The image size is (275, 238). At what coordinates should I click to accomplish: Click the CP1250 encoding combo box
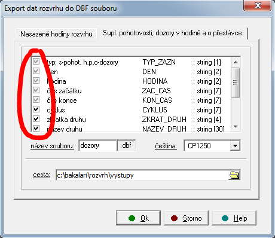point(212,146)
